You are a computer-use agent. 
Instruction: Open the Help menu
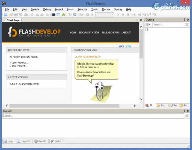tap(129, 9)
